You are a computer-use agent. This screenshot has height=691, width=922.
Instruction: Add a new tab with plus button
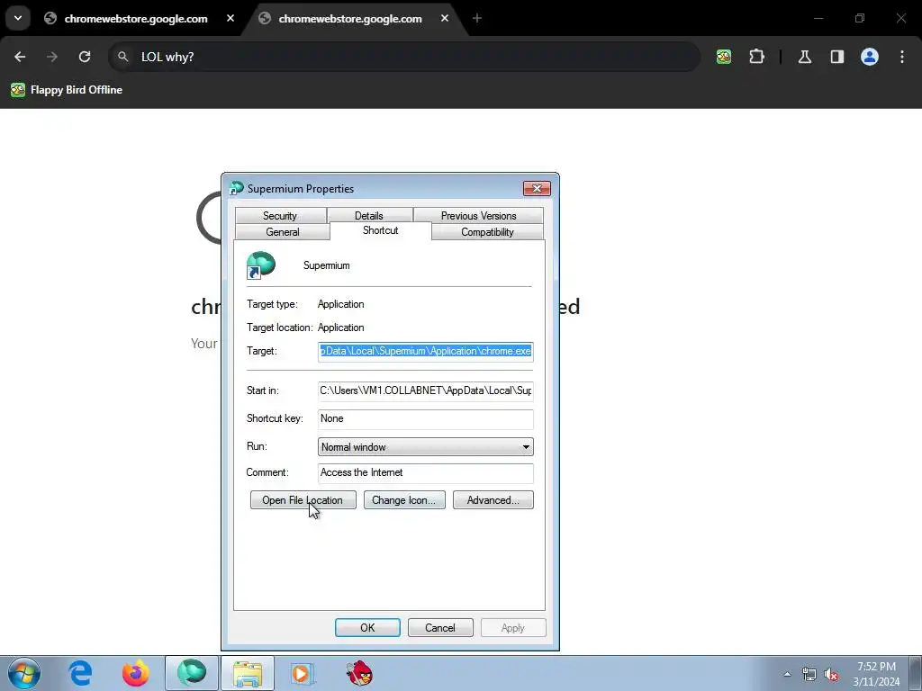(477, 18)
